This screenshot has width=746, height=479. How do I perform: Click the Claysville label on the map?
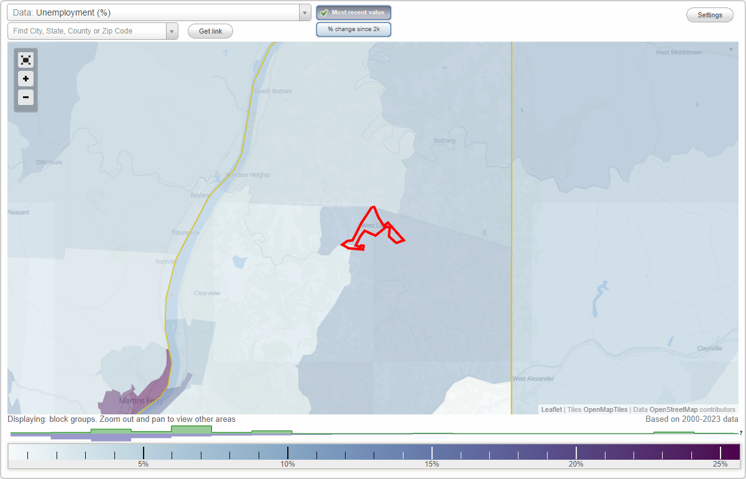[709, 349]
